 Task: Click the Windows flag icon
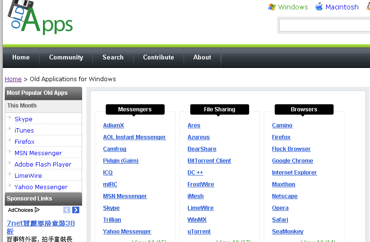pyautogui.click(x=272, y=7)
